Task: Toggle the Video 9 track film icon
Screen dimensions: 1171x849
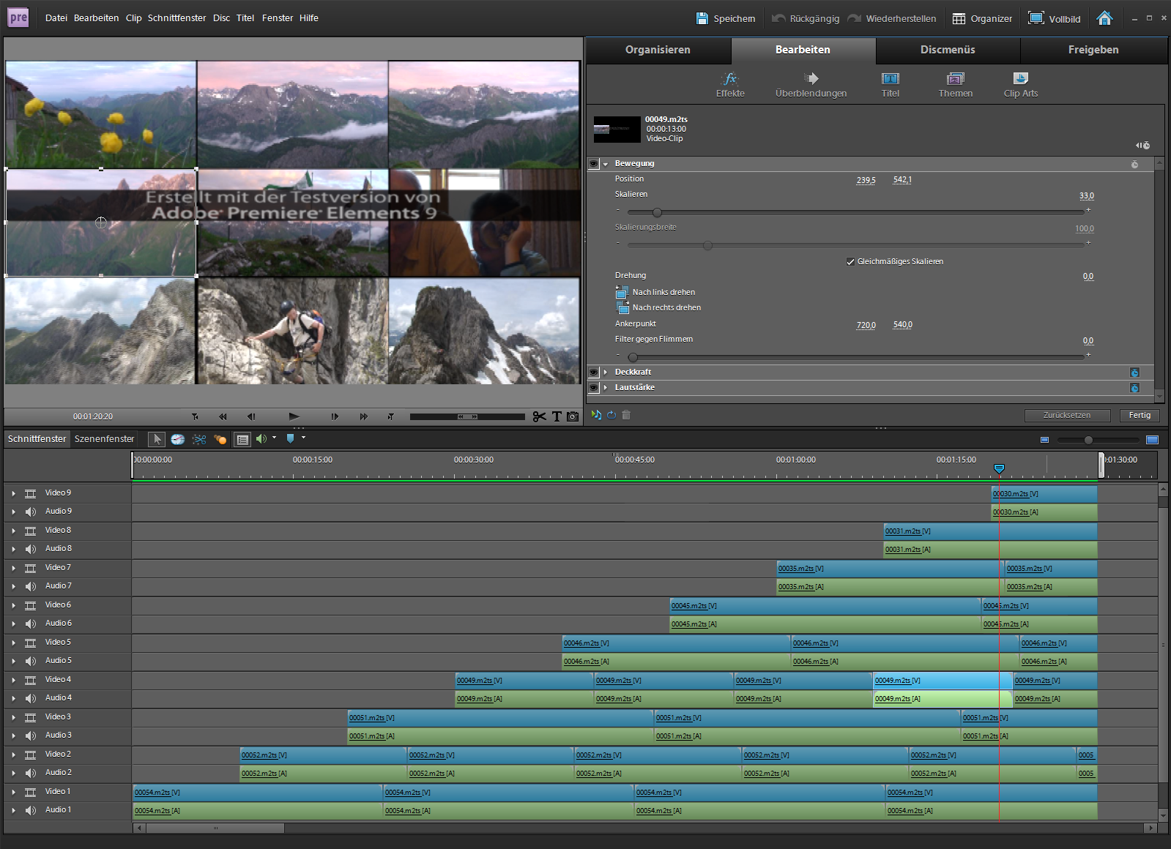Action: (30, 493)
